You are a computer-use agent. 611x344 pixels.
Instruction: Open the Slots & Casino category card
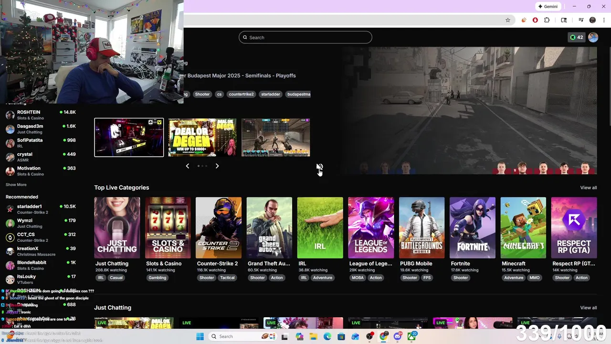coord(168,227)
